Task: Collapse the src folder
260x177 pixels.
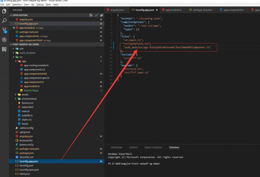Action: (13, 57)
